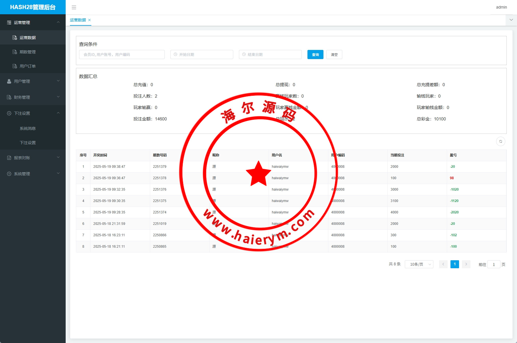Focus the 会员ID search input field
The height and width of the screenshot is (343, 517).
(x=122, y=55)
